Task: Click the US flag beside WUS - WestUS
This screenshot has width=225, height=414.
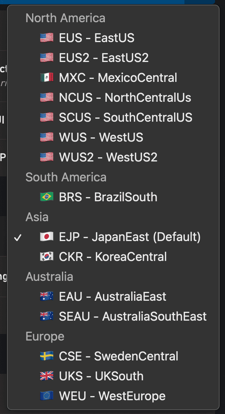Action: tap(47, 137)
